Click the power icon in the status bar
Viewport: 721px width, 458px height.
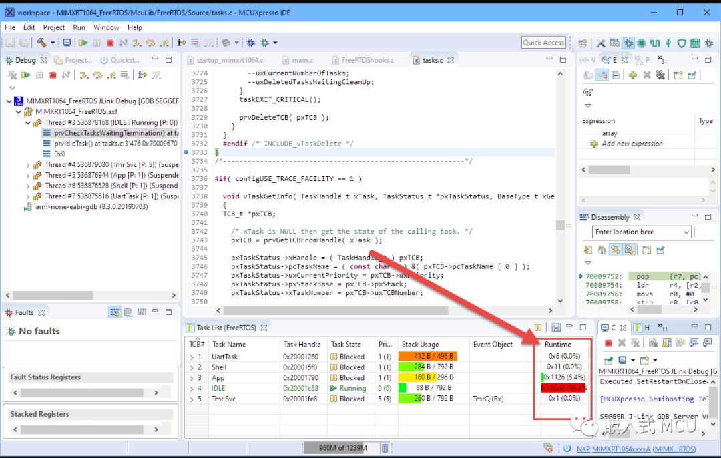pyautogui.click(x=567, y=449)
